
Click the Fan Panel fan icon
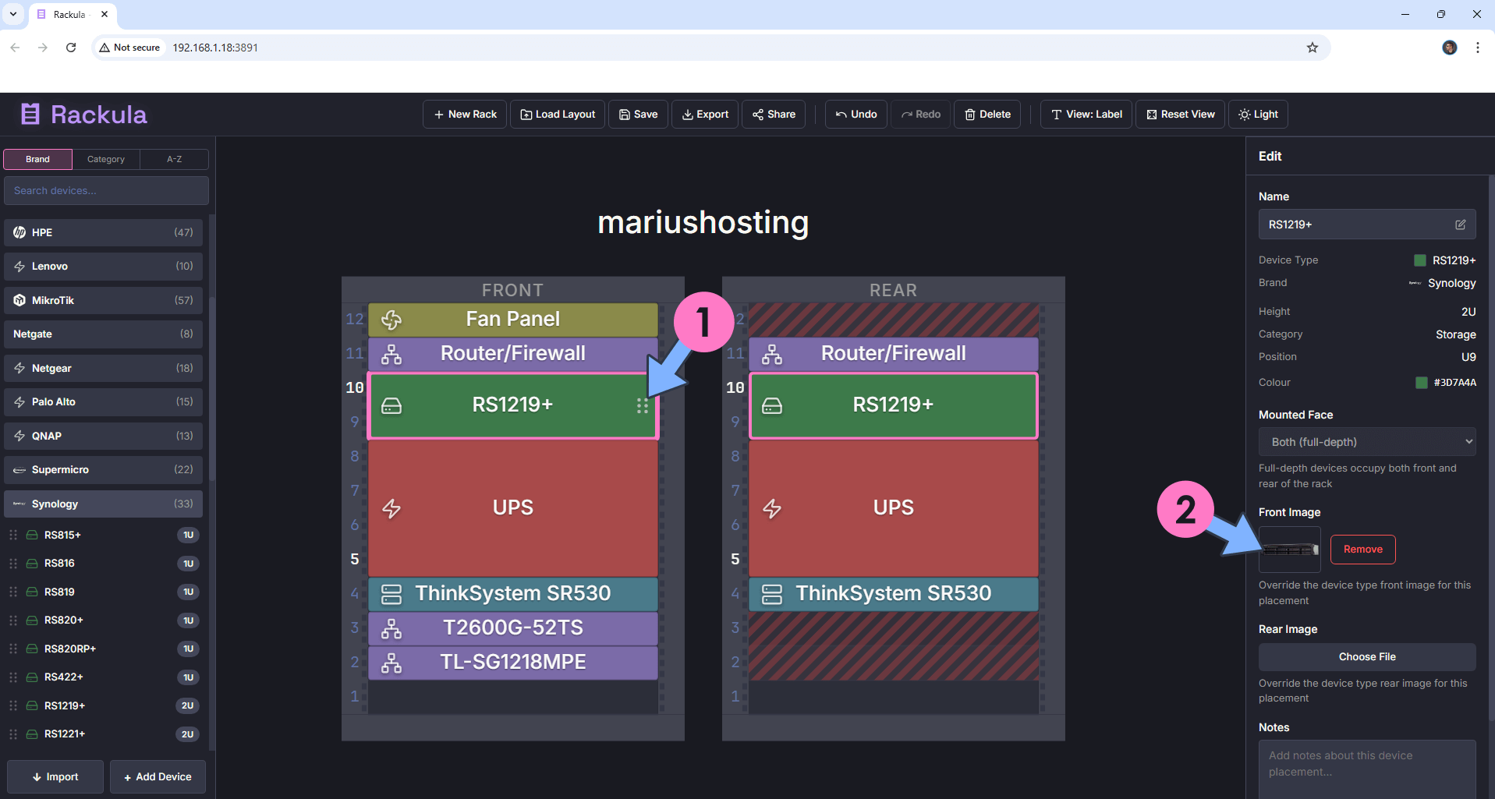(391, 320)
